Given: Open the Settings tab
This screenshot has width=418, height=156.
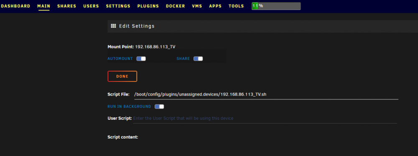Looking at the screenshot, I should [118, 6].
